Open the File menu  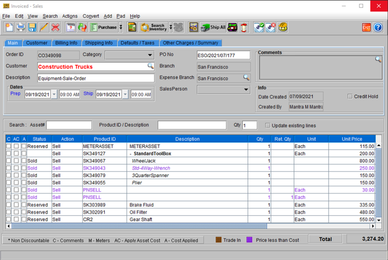[x=6, y=16]
